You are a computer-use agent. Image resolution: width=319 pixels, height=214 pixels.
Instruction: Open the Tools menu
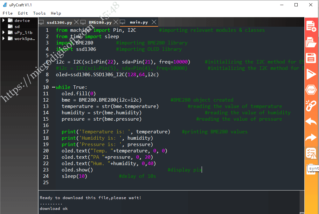pyautogui.click(x=39, y=13)
